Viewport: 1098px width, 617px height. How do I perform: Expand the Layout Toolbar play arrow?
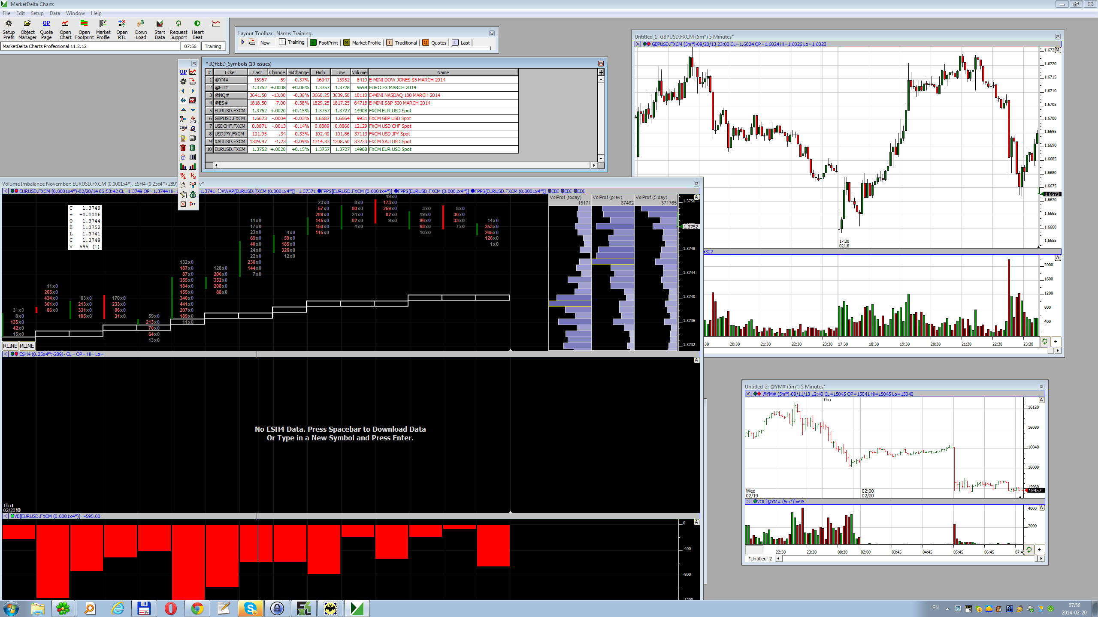coord(243,42)
